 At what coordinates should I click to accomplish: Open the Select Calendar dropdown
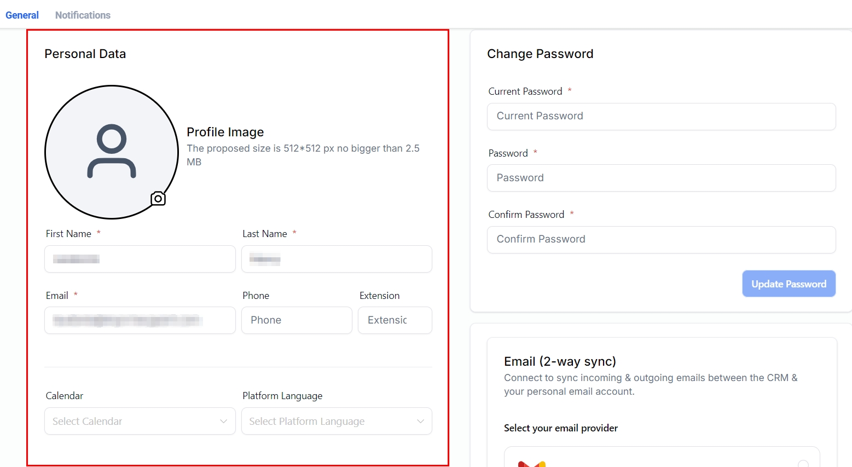tap(140, 421)
